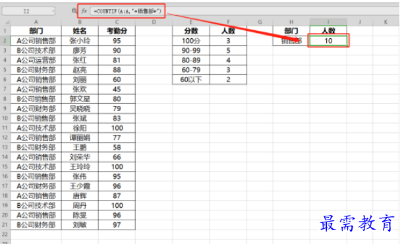Click the name 廖芳
Image resolution: width=400 pixels, height=244 pixels.
point(80,51)
